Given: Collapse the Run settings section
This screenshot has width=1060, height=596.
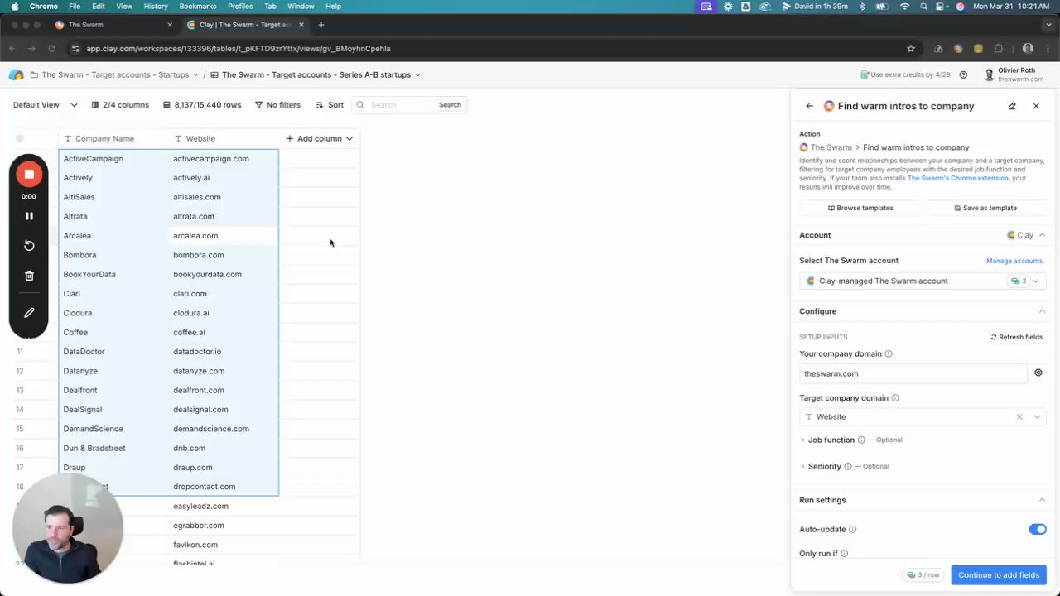Looking at the screenshot, I should (1042, 500).
